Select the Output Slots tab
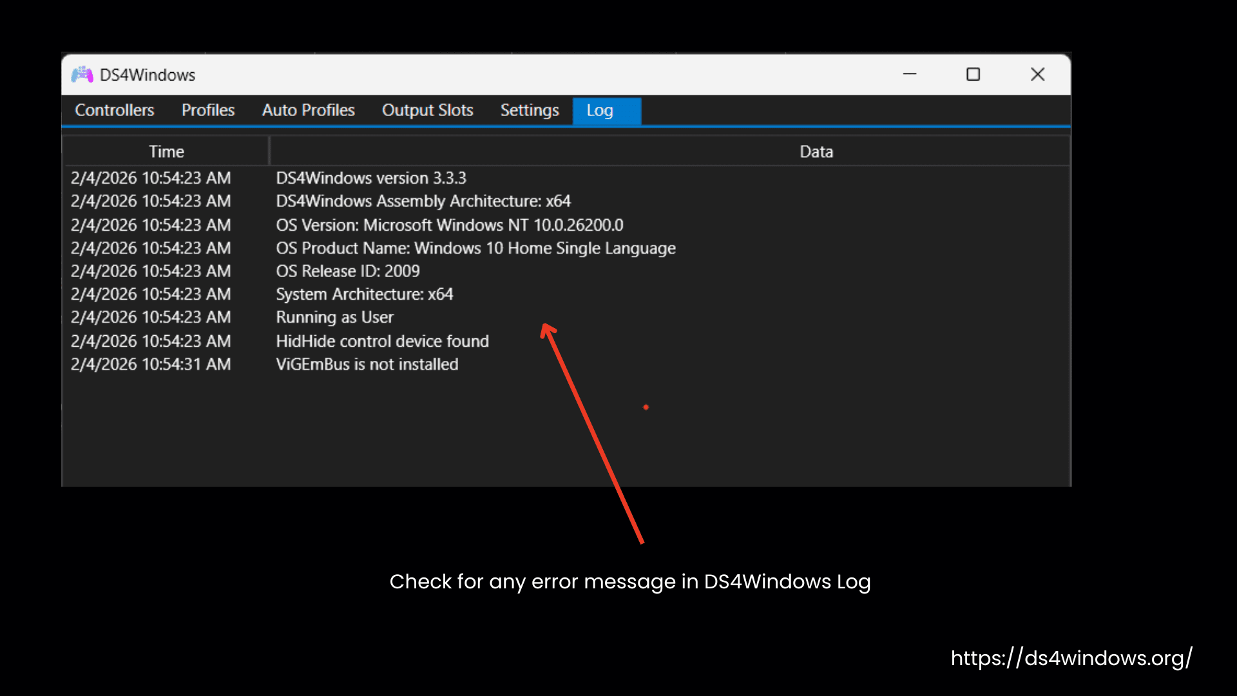Image resolution: width=1237 pixels, height=696 pixels. click(x=428, y=110)
